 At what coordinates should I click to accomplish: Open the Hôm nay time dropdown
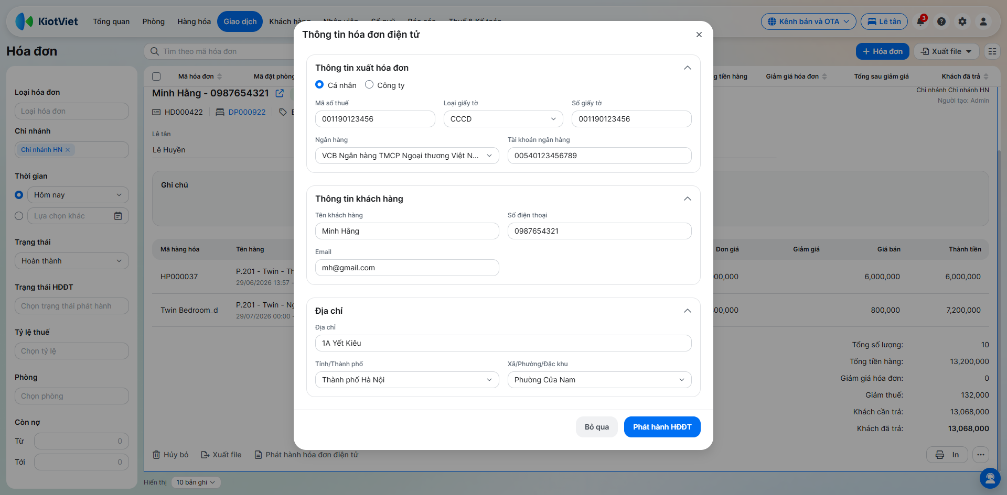click(x=78, y=195)
